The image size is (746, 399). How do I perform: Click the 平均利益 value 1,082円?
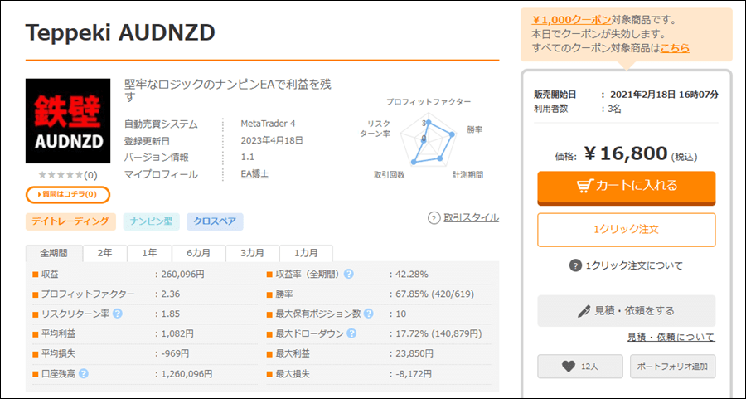(177, 333)
